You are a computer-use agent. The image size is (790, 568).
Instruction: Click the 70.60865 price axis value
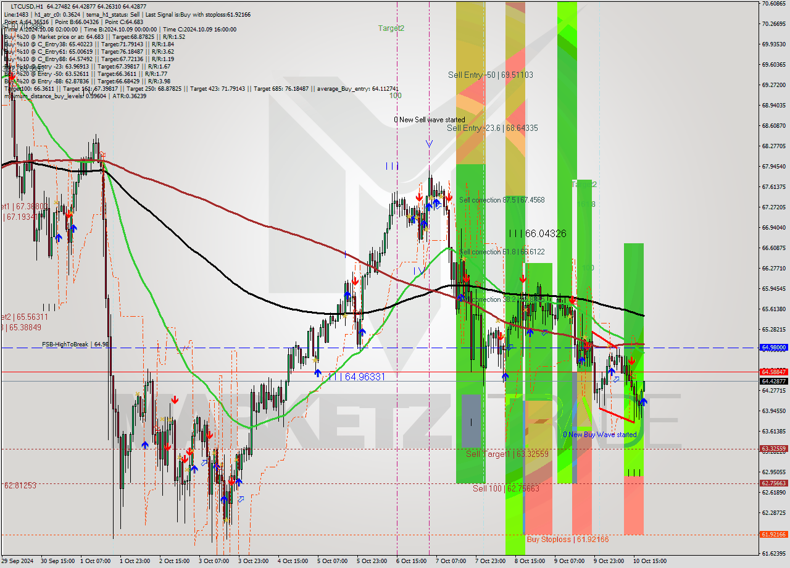point(774,4)
